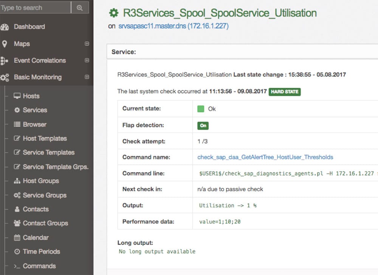
Task: Click the output text Utilisation -> 1 %
Action: [228, 205]
